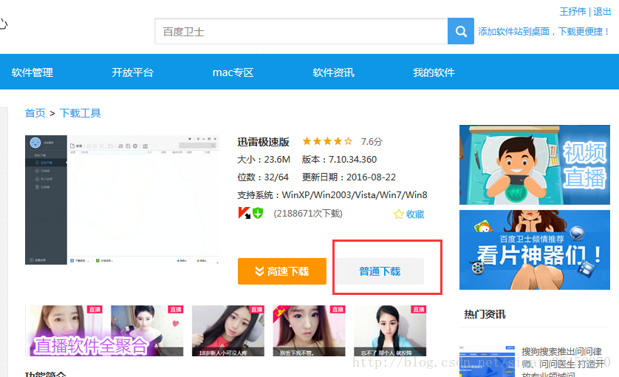Click the 支持系统 WinXP/Win2003 line
The height and width of the screenshot is (377, 619).
332,195
